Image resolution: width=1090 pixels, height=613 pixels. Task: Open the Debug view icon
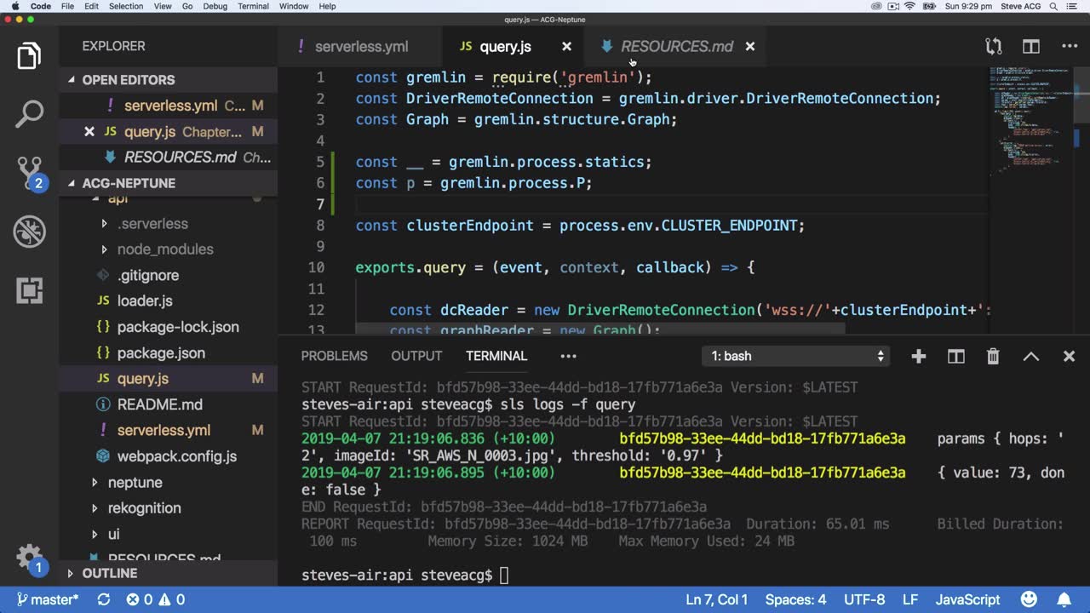coord(29,232)
